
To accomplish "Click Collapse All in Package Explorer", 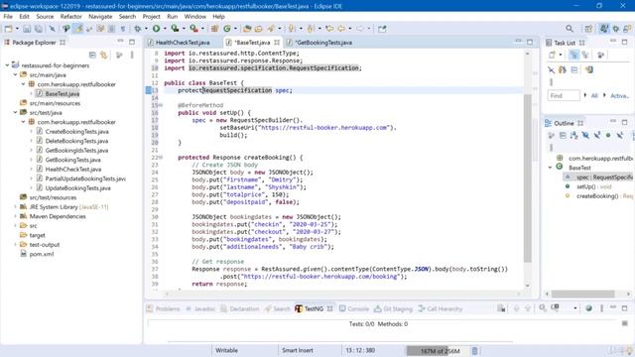I will pos(92,56).
